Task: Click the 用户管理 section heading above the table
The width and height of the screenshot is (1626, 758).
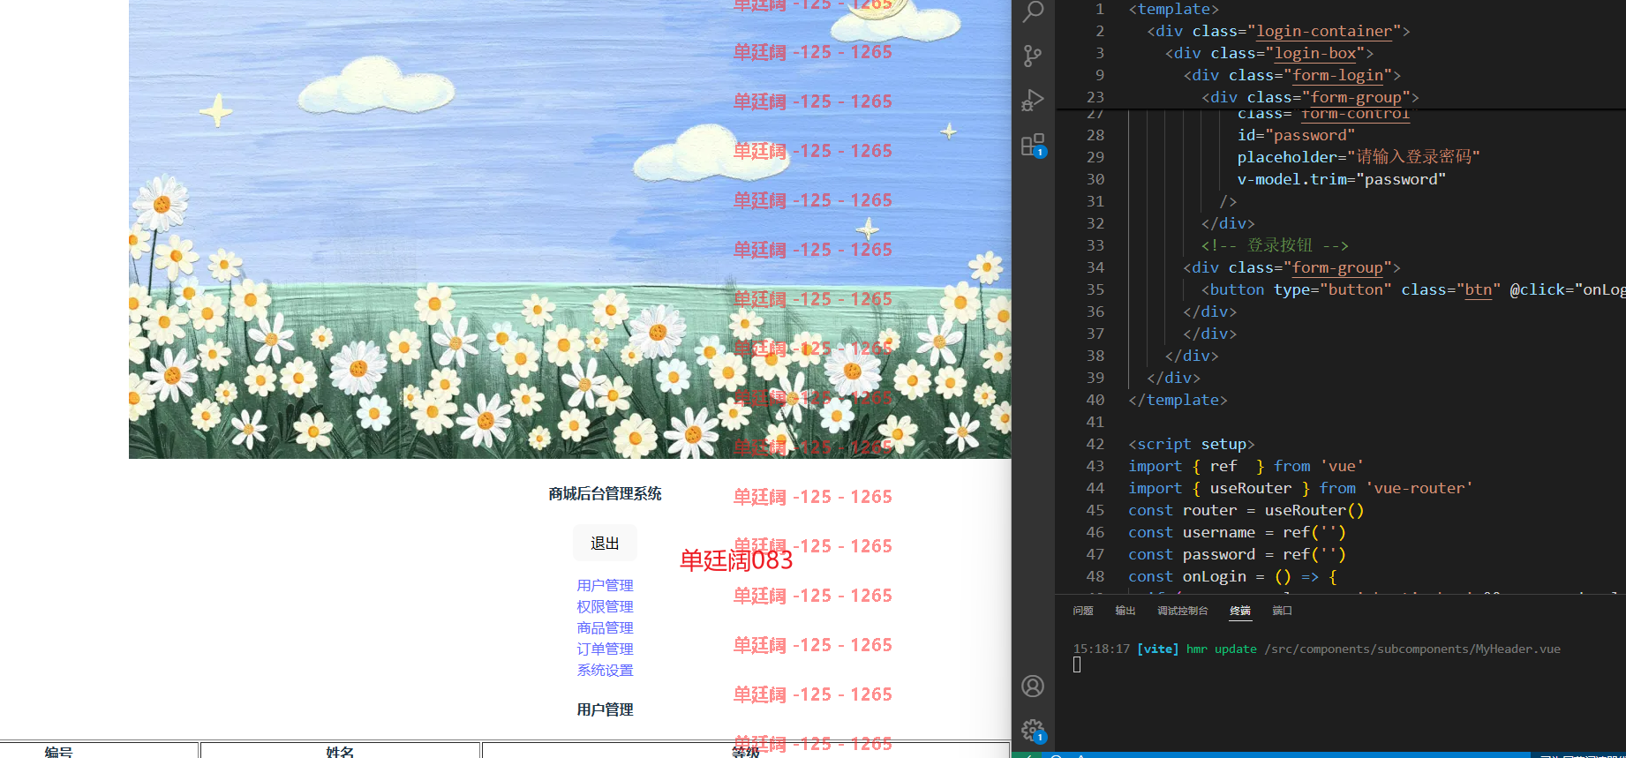Action: (605, 709)
